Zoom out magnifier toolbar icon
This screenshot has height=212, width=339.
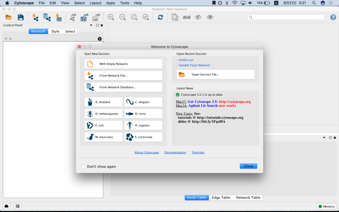[122, 17]
